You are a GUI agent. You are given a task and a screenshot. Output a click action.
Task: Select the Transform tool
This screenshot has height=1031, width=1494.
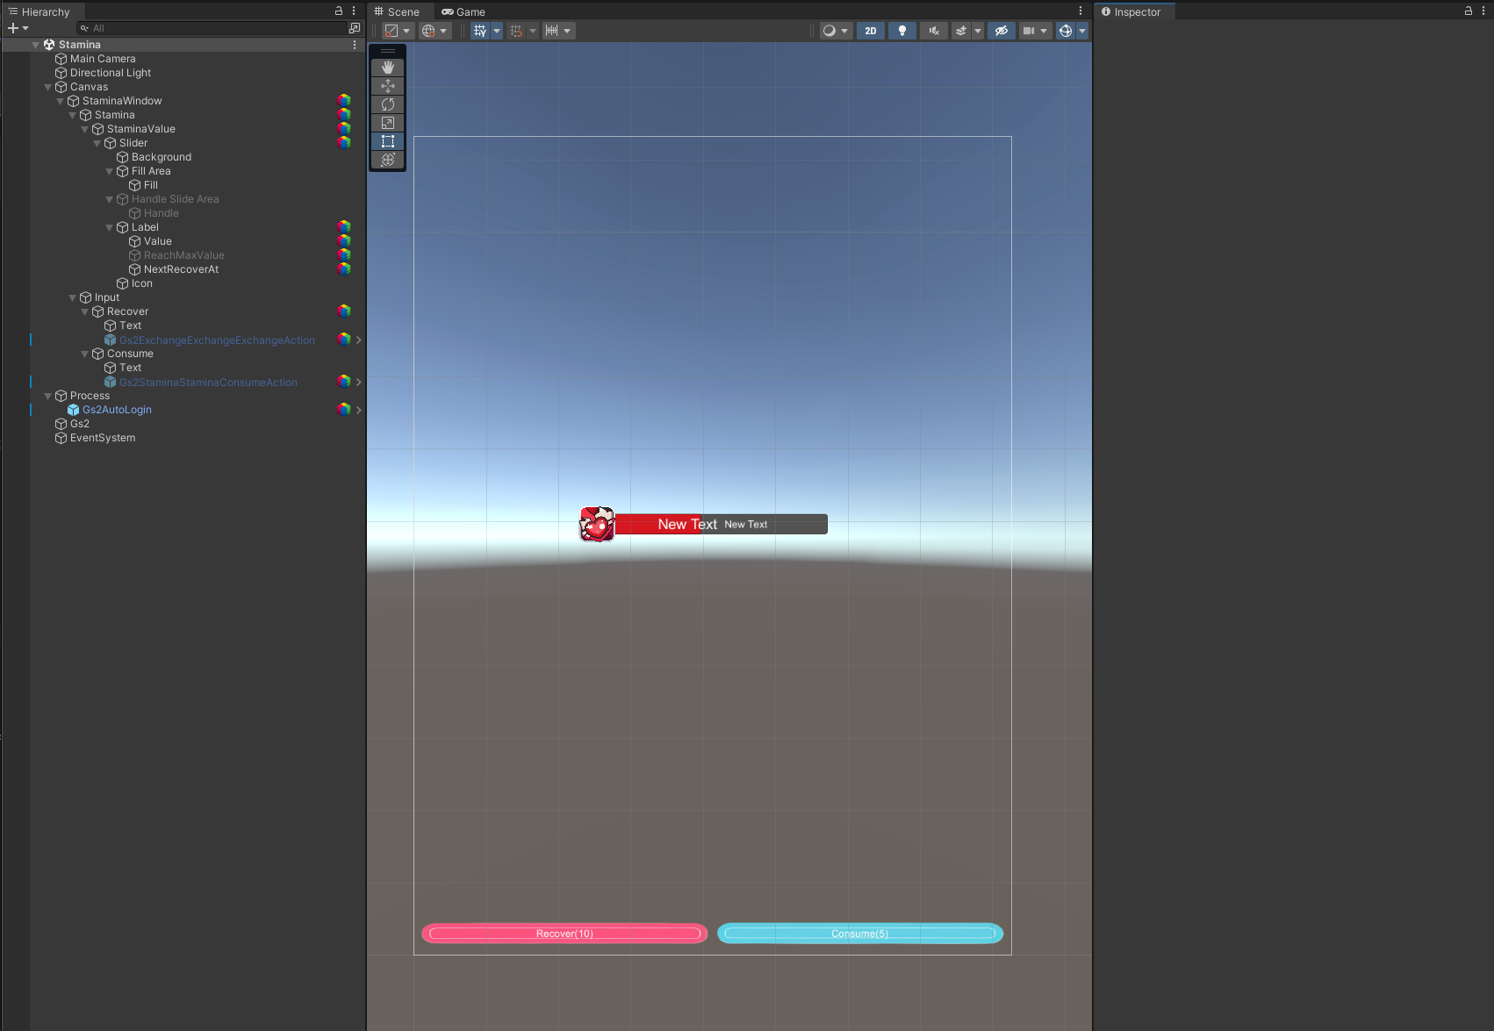tap(388, 160)
